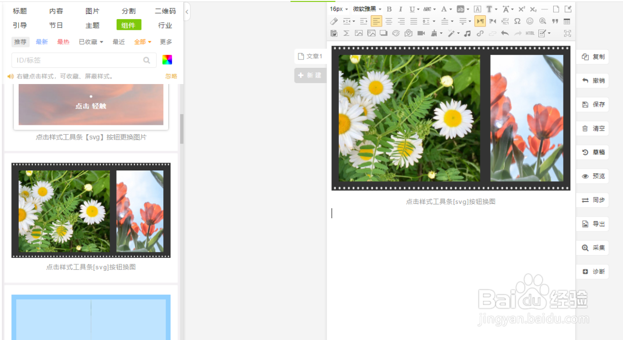Collapse the left style panel
623x340 pixels.
(187, 12)
